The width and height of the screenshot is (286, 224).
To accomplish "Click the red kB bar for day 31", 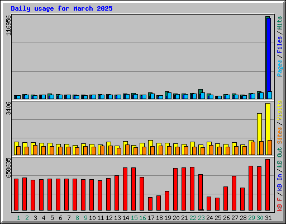I will tap(268, 185).
